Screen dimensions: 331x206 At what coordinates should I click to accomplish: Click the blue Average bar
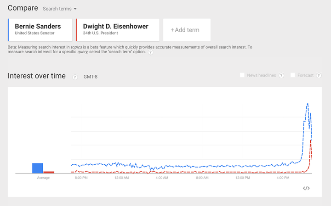[38, 168]
